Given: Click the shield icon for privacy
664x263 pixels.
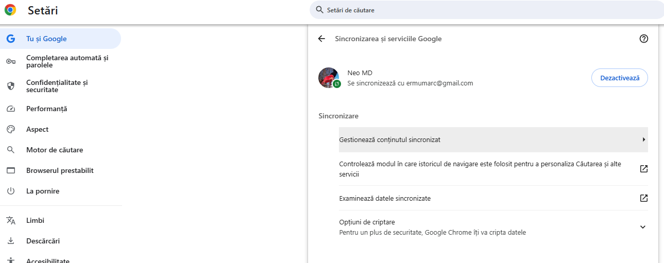Looking at the screenshot, I should tap(11, 86).
